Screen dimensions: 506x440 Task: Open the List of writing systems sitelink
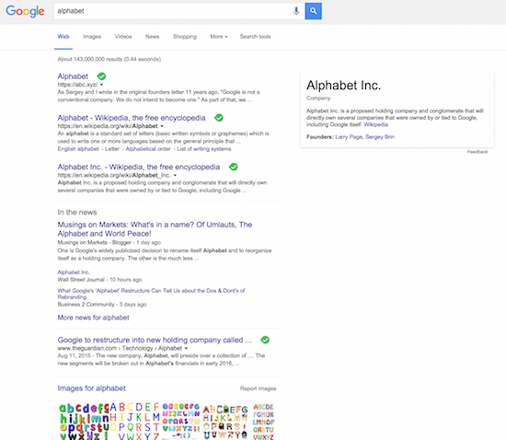[x=204, y=149]
